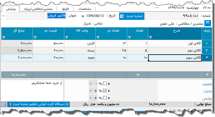Click the invoice number field ۹۹۰۸-۱۰۱
215x117 pixels.
172,16
